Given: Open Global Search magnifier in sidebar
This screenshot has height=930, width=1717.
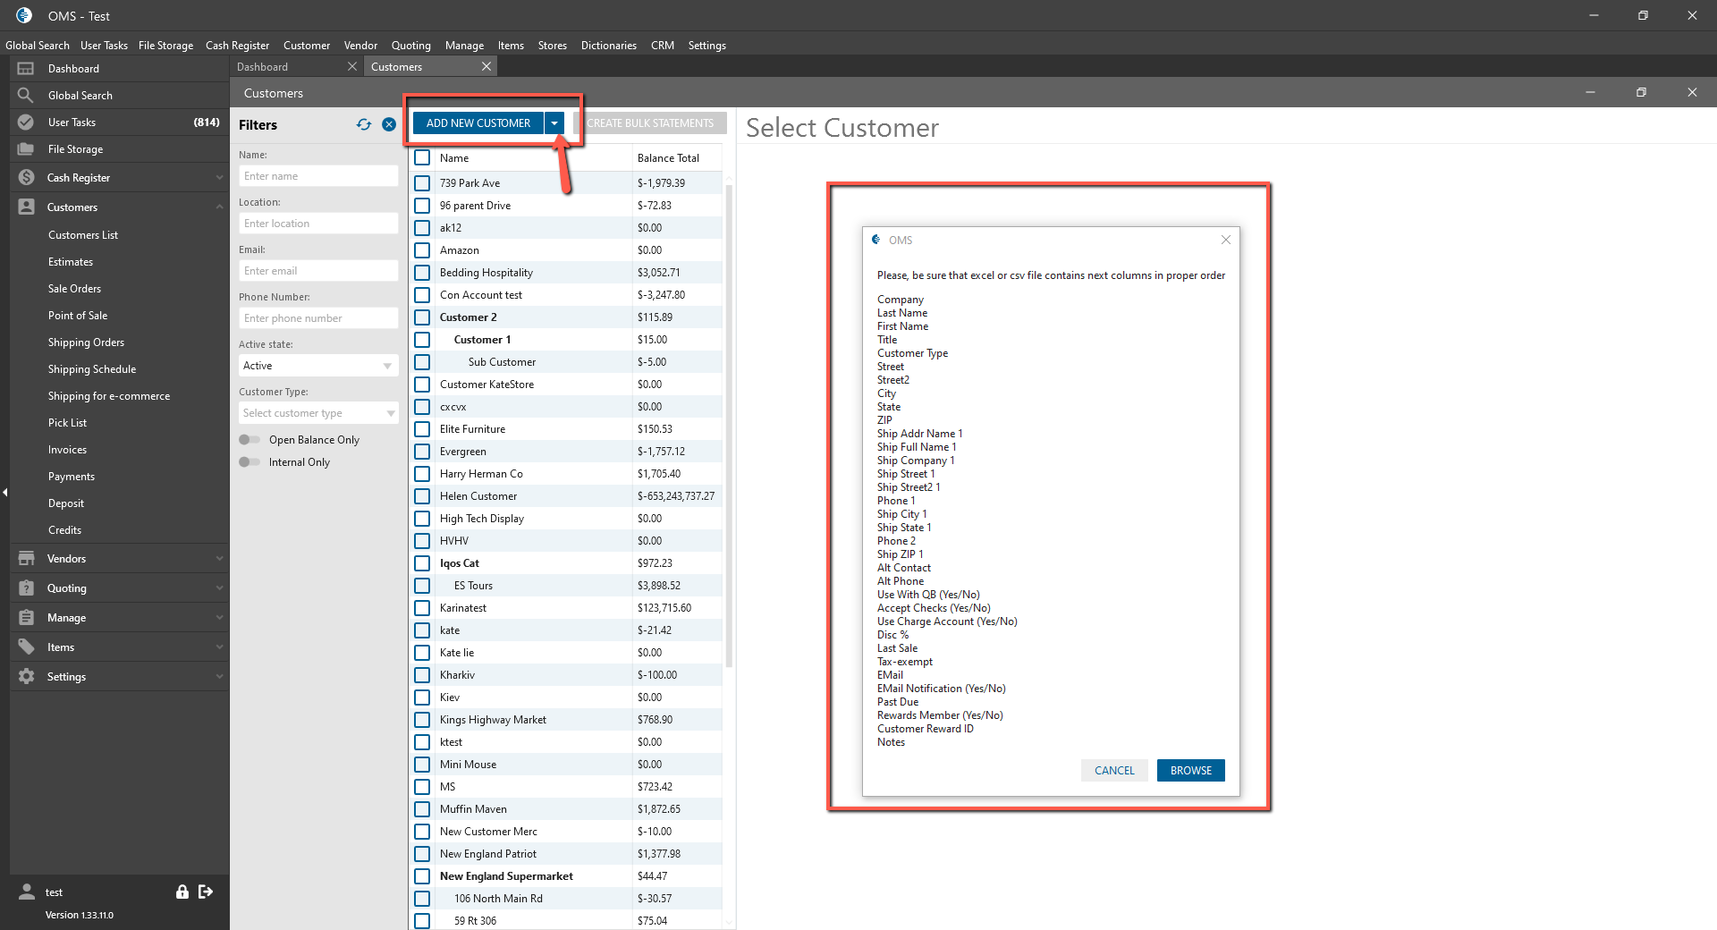Looking at the screenshot, I should (25, 96).
